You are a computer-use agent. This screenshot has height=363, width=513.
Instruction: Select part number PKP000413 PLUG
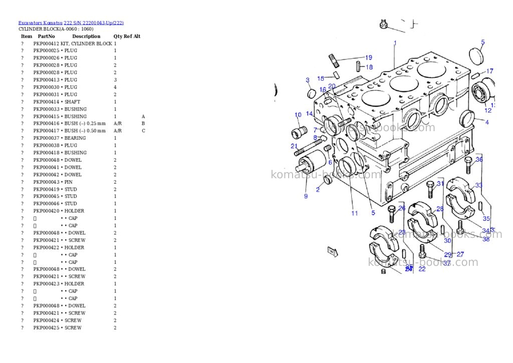click(55, 80)
